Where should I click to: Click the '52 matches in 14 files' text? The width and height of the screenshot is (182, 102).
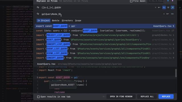click(x=74, y=1)
